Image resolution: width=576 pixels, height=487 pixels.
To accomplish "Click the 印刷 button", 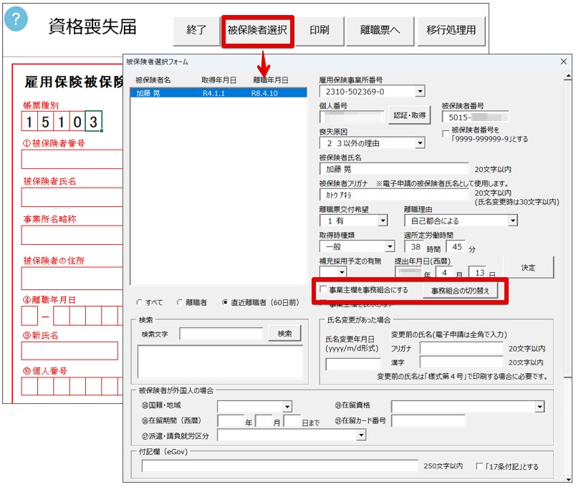I will point(319,30).
